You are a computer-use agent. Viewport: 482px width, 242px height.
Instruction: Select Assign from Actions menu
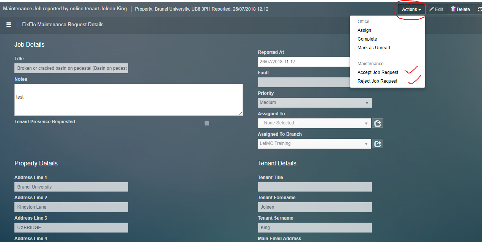click(x=364, y=30)
